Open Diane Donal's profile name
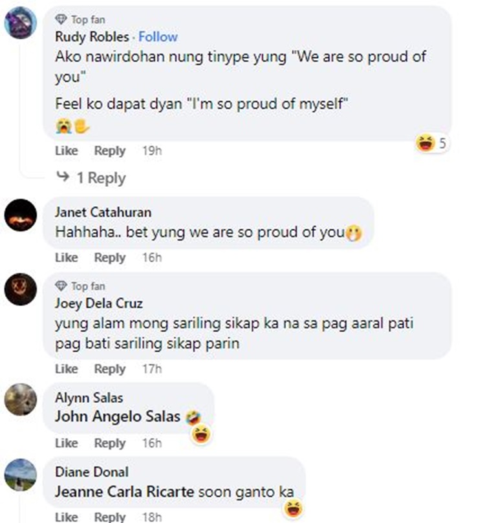485x523 pixels. 91,472
